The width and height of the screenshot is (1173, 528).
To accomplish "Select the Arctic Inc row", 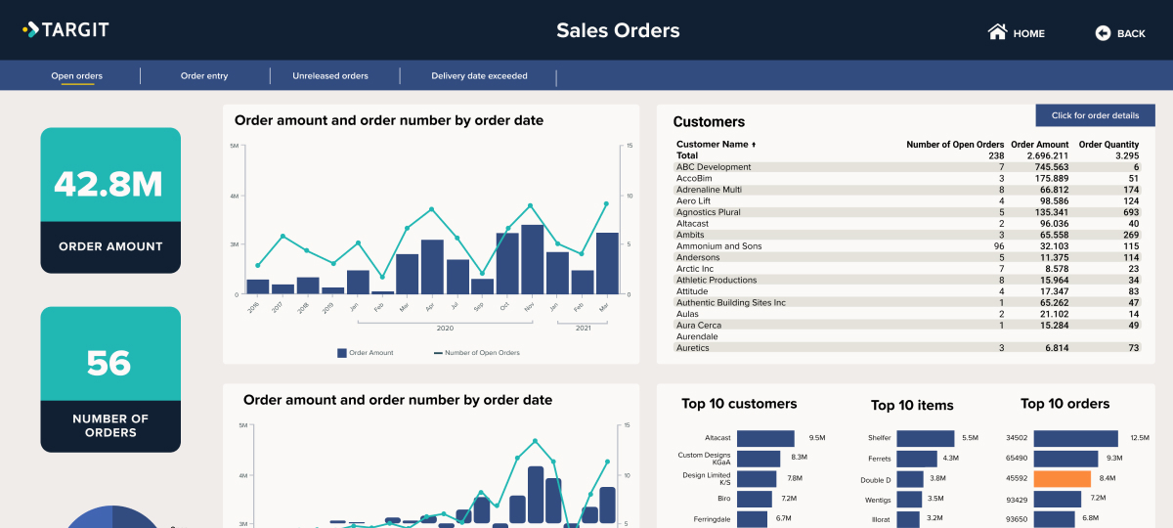I will point(908,269).
